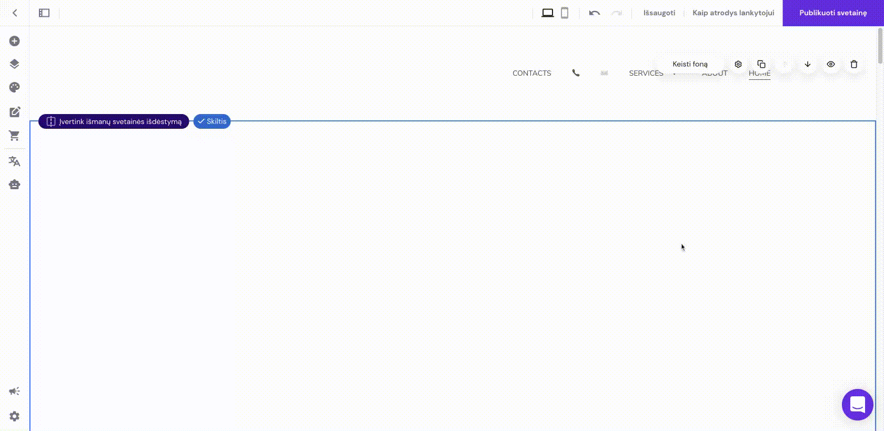Open the Layers panel in sidebar

click(x=15, y=64)
